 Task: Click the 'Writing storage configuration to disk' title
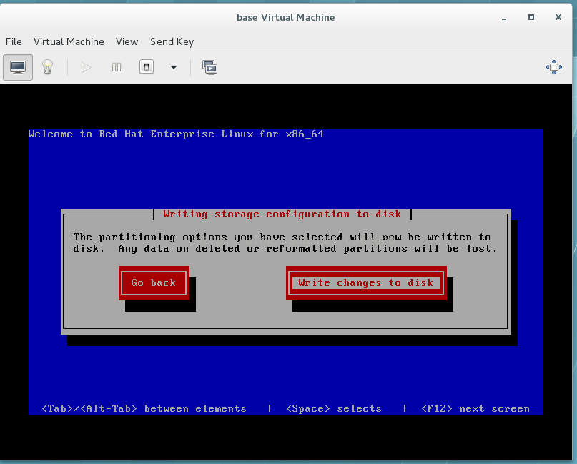click(282, 214)
